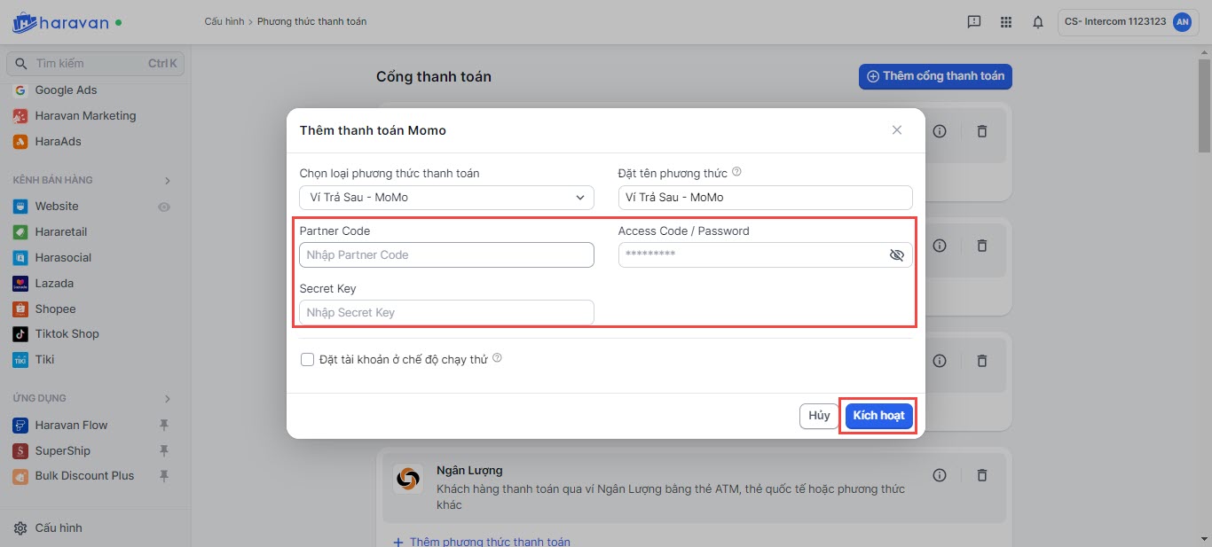This screenshot has height=547, width=1212.
Task: Expand the Kênh bán hàng section
Action: (x=168, y=181)
